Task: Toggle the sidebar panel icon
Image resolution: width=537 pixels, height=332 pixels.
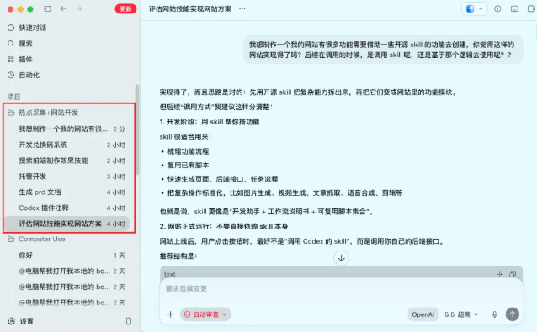Action: pyautogui.click(x=47, y=9)
